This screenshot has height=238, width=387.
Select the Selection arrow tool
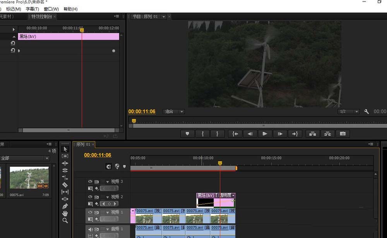click(65, 150)
